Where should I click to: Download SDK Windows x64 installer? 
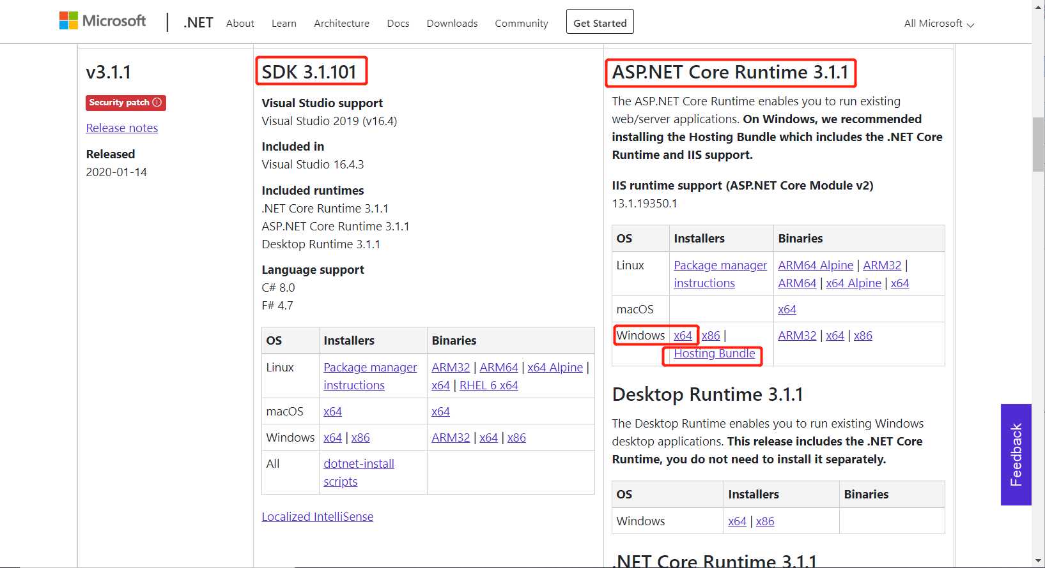332,437
